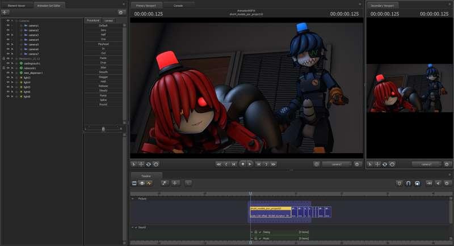This screenshot has width=454, height=246.
Task: Play the sequence in the primary viewport
Action: 250,164
